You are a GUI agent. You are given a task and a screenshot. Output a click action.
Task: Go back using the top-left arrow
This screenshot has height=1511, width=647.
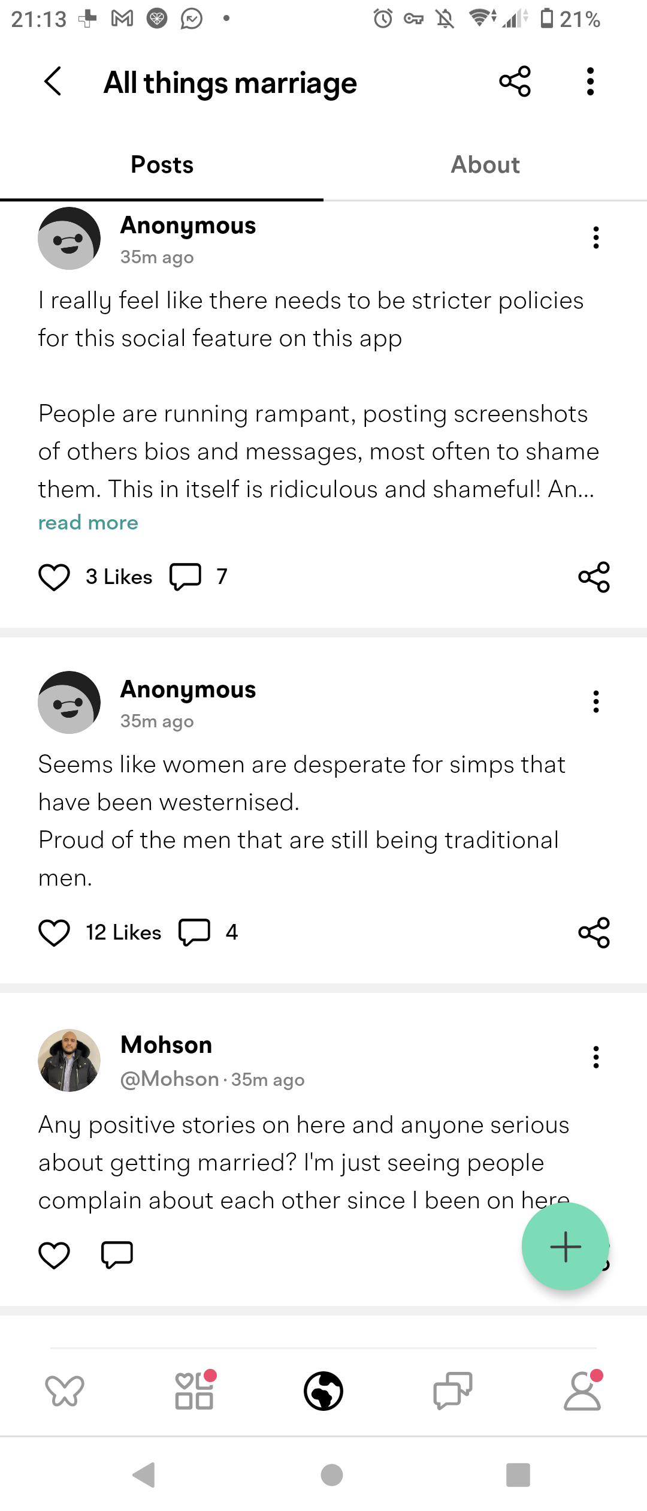point(53,82)
